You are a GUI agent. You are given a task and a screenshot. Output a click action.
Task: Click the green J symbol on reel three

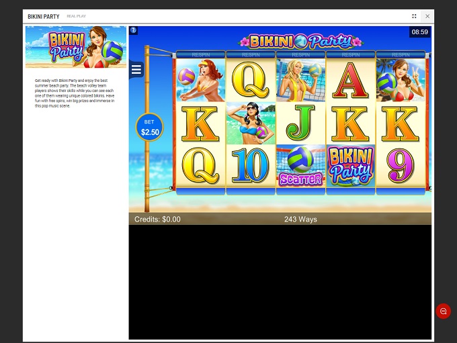[300, 124]
